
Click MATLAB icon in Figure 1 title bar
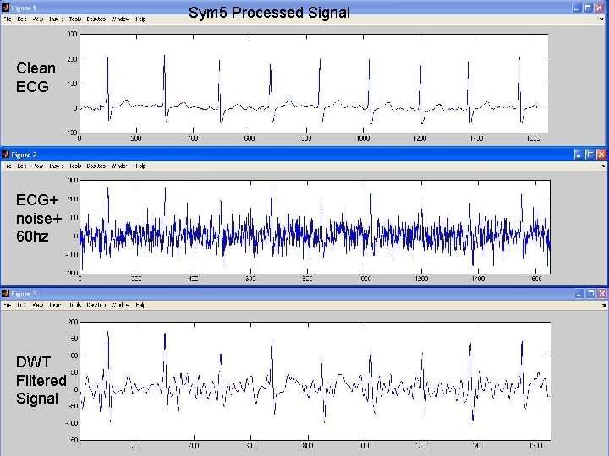(x=5, y=8)
